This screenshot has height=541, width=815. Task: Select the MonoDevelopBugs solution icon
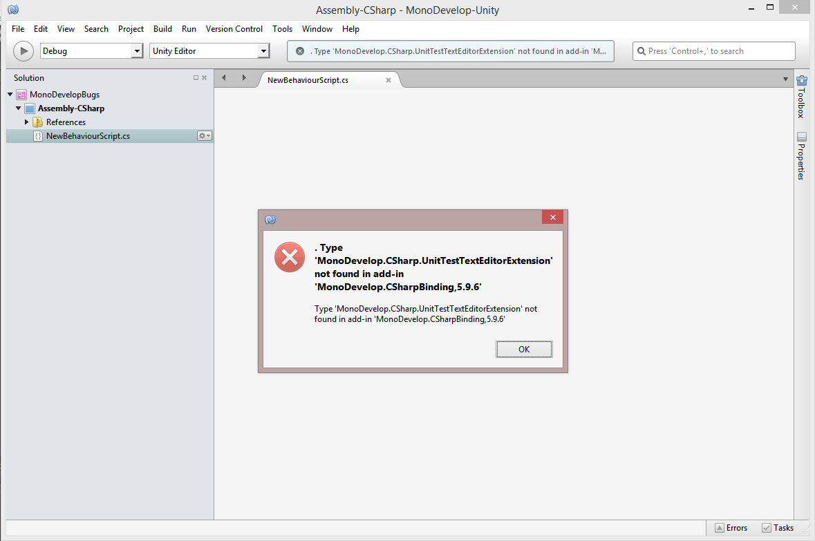tap(21, 95)
